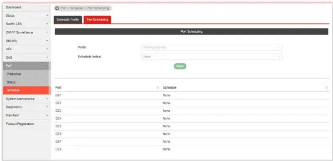Click the None schedule value for GE4

(166, 119)
